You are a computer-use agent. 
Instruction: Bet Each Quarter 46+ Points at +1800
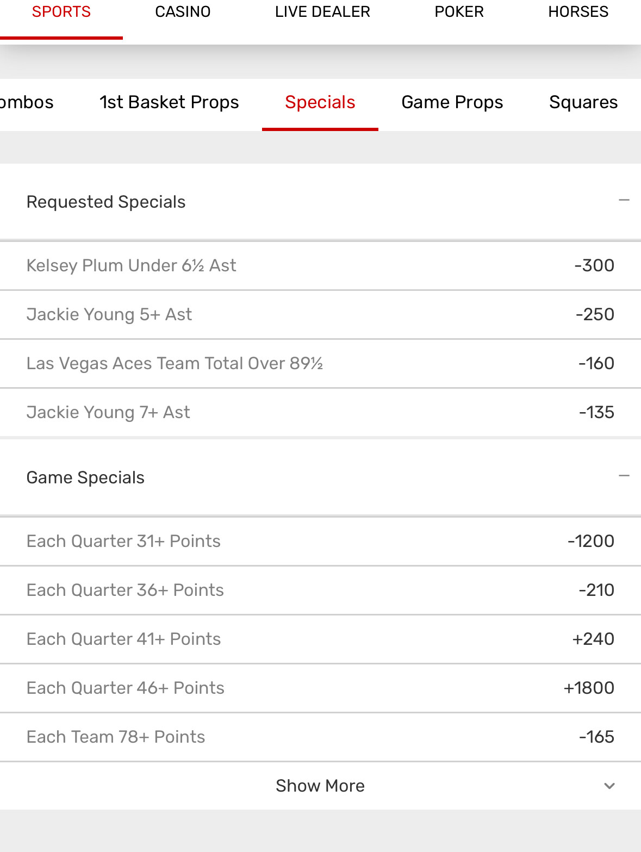(x=588, y=688)
